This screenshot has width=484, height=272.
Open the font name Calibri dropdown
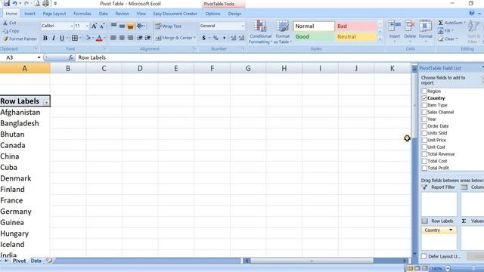(x=71, y=26)
